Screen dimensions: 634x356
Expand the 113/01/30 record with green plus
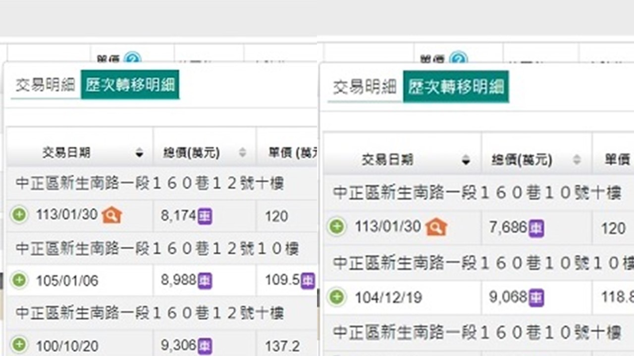pyautogui.click(x=19, y=216)
